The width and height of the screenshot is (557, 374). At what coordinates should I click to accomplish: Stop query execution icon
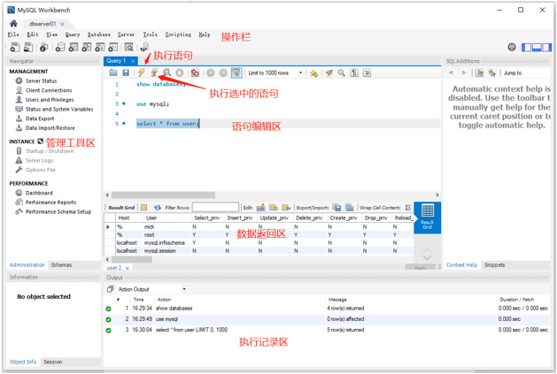point(180,73)
